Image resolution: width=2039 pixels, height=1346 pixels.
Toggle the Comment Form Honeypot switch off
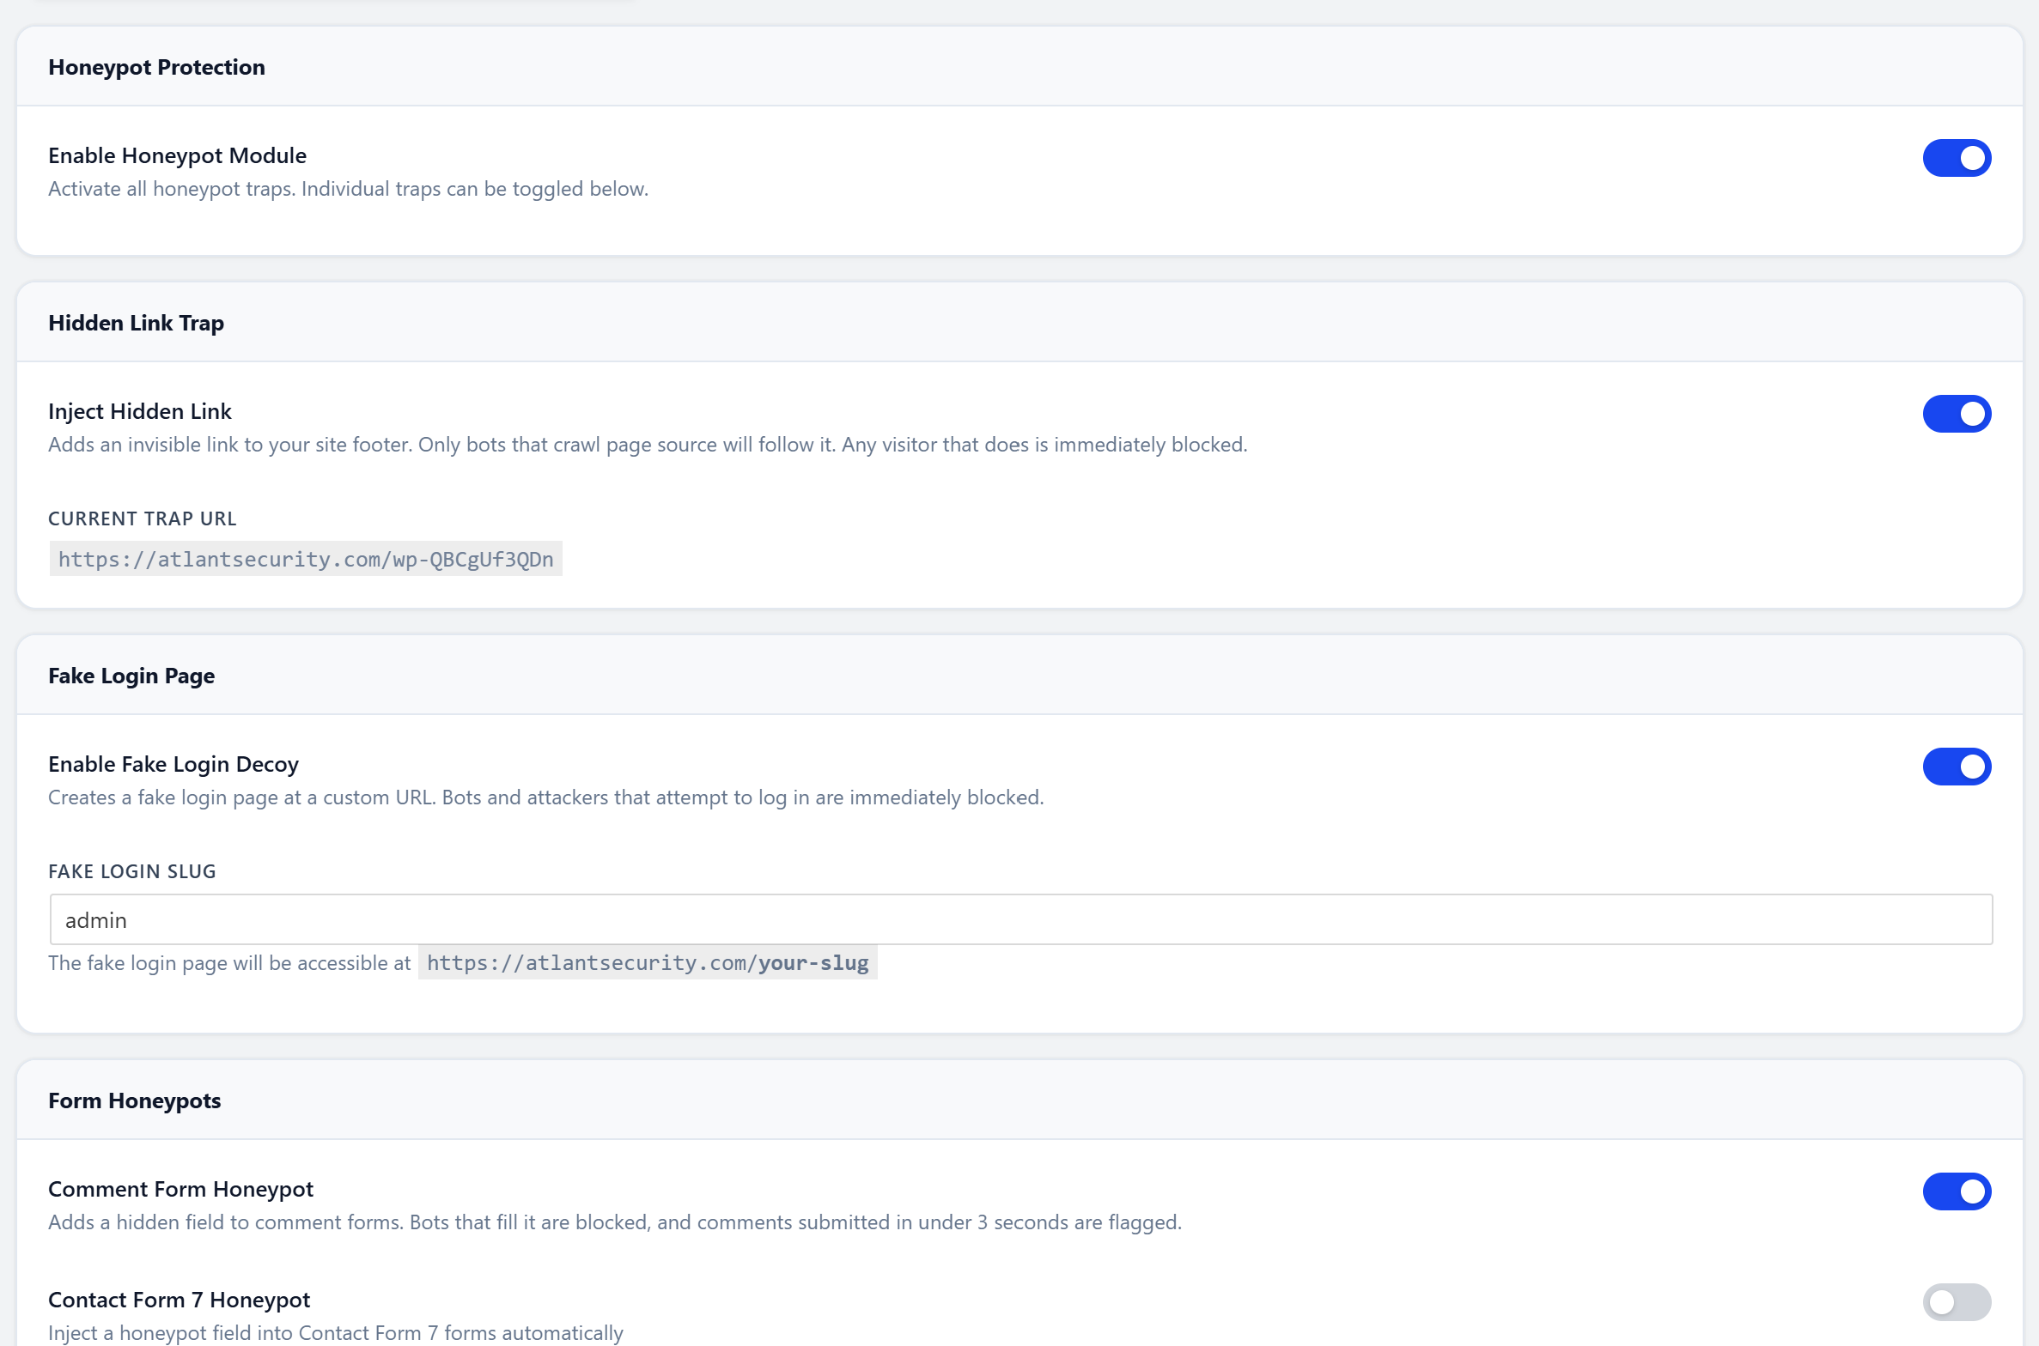(1957, 1191)
